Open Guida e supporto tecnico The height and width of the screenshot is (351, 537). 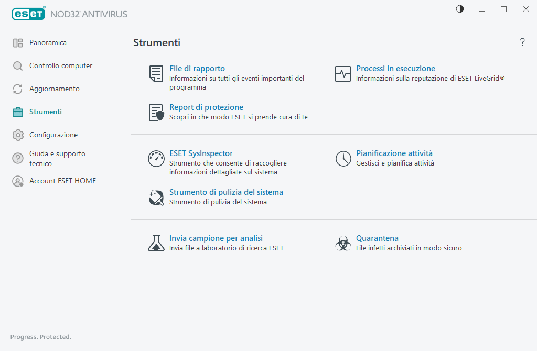coord(57,158)
